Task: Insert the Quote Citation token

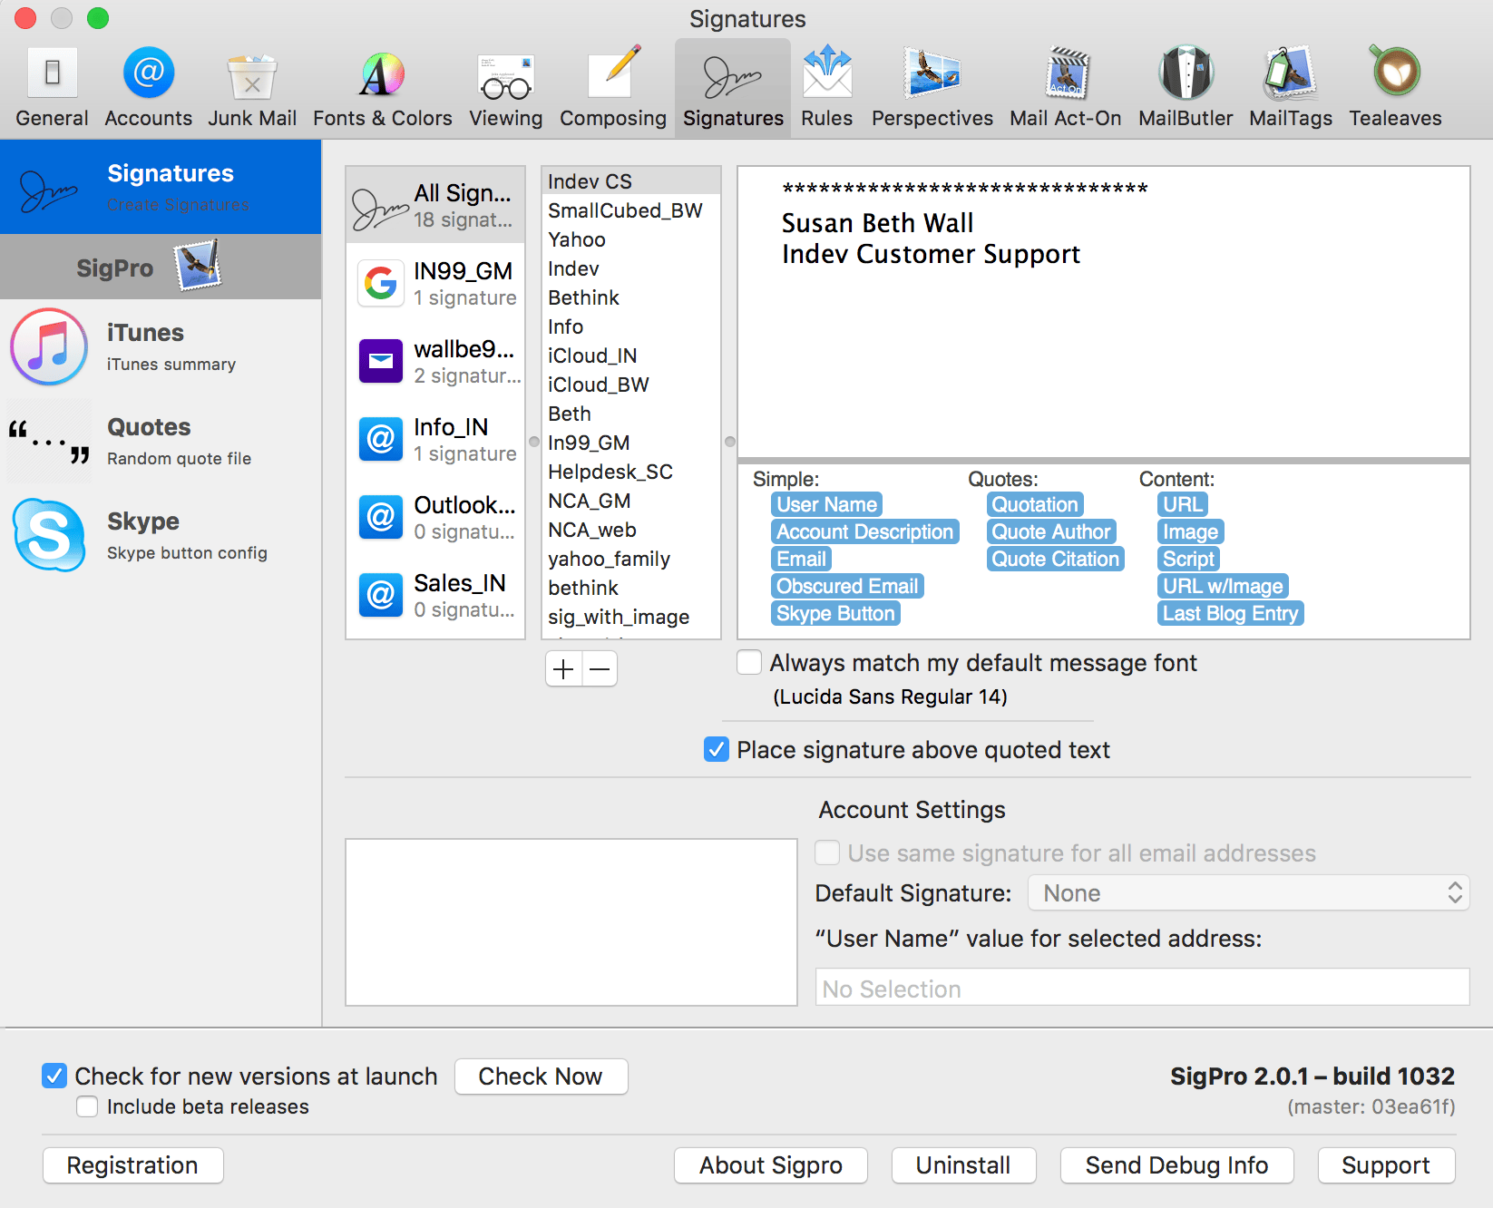Action: (x=1056, y=559)
